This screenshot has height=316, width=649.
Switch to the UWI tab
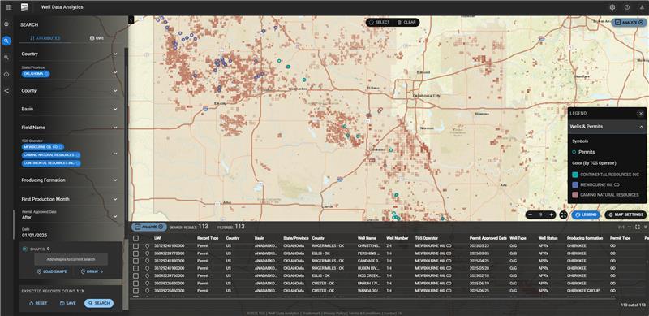(x=97, y=37)
